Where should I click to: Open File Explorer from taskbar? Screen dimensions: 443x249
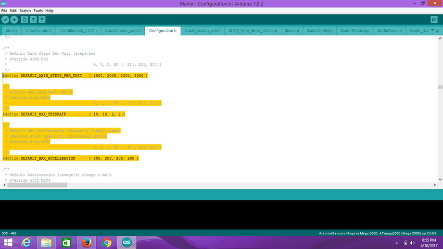[x=46, y=242]
